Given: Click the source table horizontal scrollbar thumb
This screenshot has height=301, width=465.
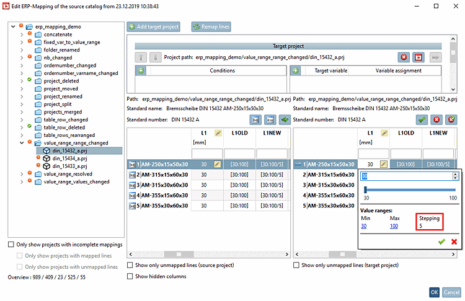Looking at the screenshot, I should pyautogui.click(x=179, y=254).
